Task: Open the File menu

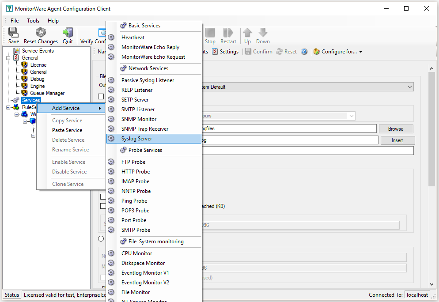Action: click(15, 21)
